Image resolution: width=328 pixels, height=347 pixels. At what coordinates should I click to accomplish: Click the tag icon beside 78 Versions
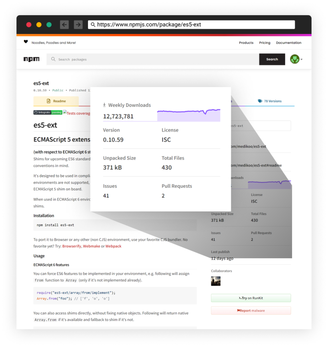point(260,101)
